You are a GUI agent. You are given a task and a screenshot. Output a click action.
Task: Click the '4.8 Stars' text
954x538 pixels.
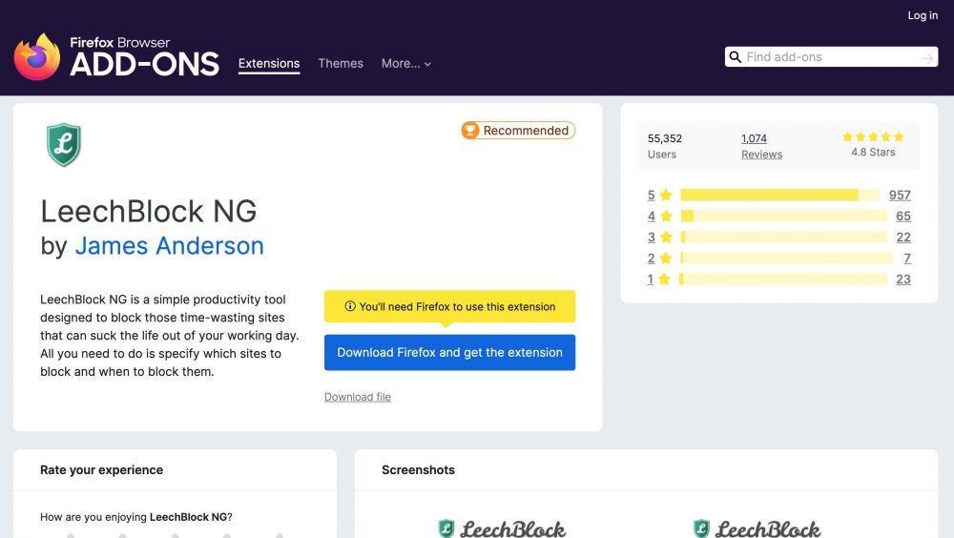pos(873,153)
